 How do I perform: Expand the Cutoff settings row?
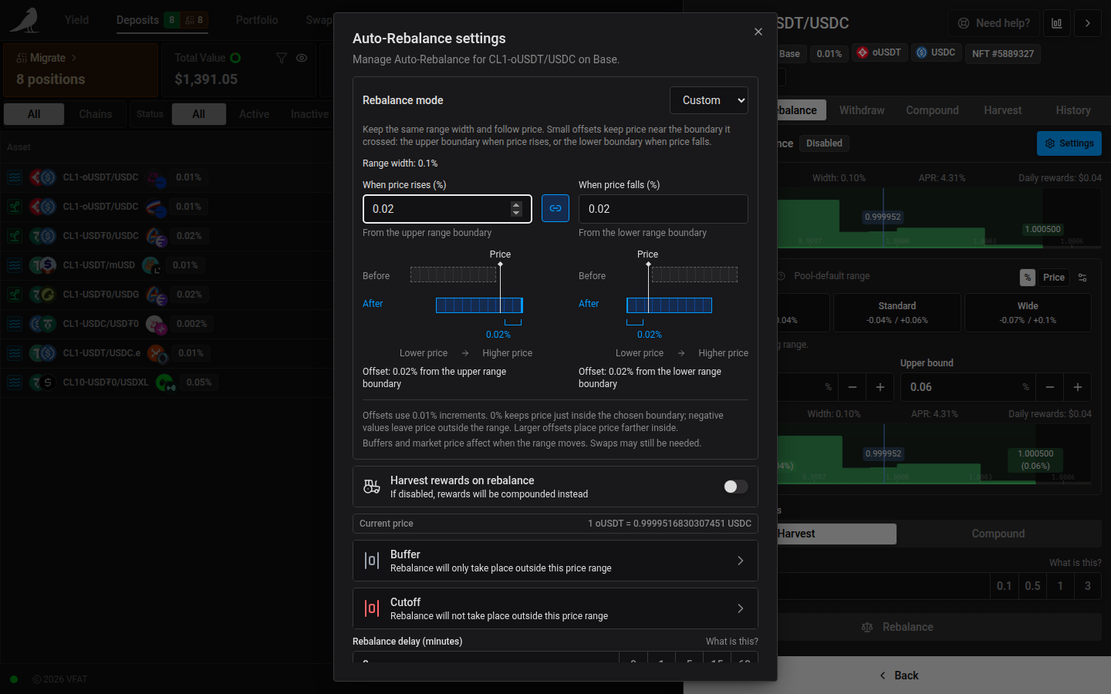click(x=555, y=608)
